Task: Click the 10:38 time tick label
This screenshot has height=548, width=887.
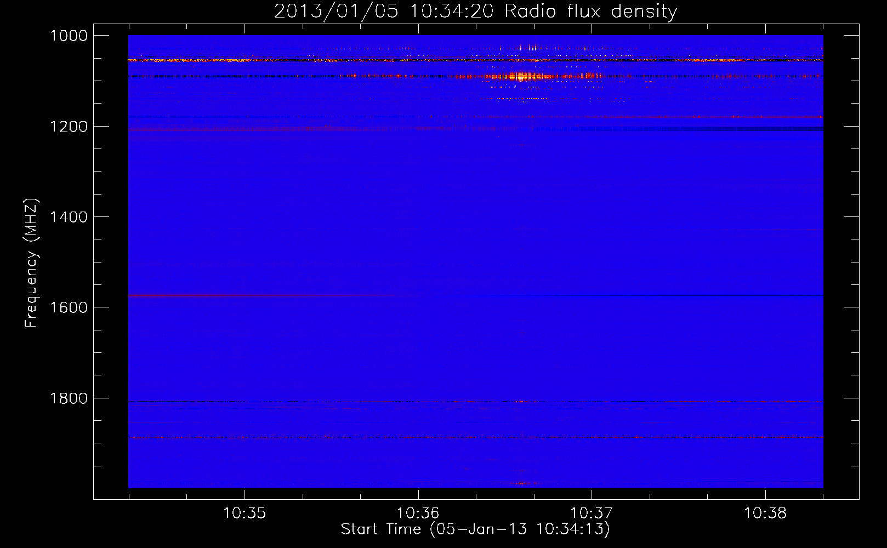Action: click(765, 513)
